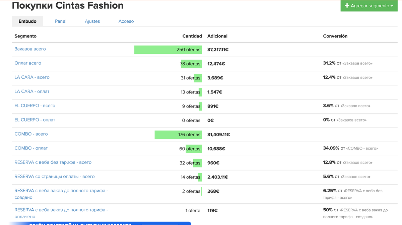Click the Покупки Cintas Fashion page title
This screenshot has width=402, height=225.
(68, 6)
